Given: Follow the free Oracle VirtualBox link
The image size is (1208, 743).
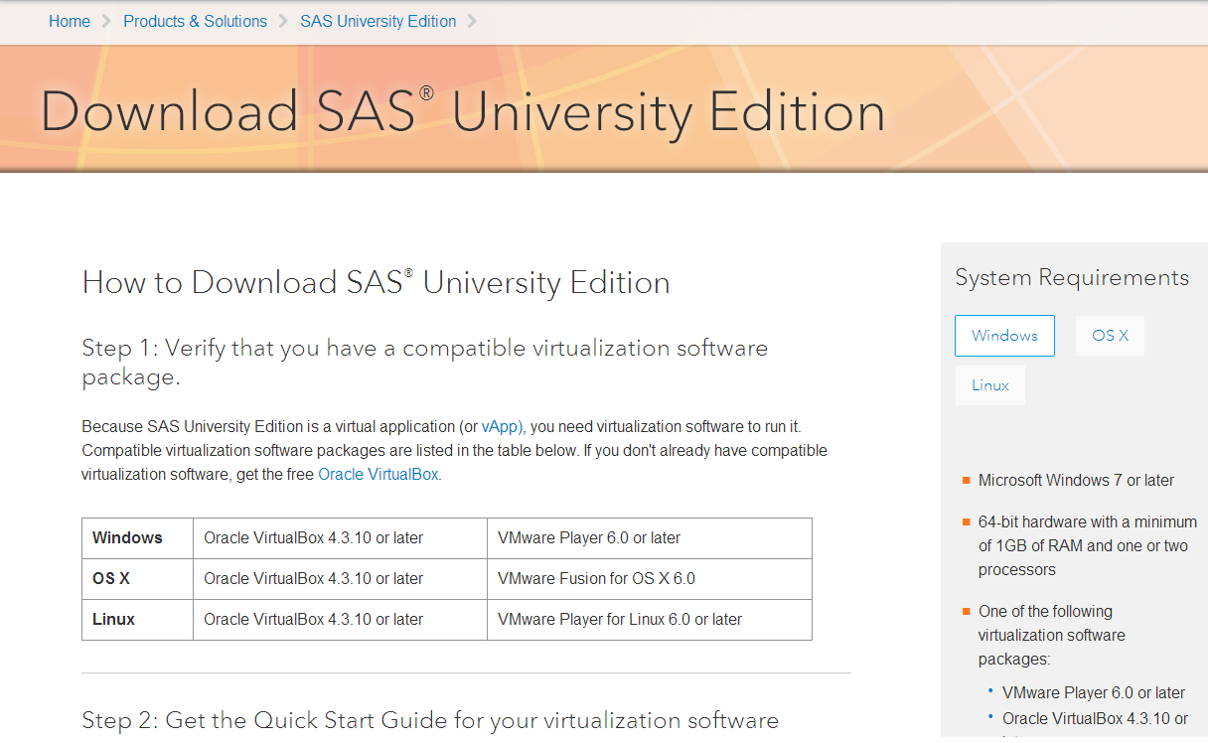Looking at the screenshot, I should point(377,475).
